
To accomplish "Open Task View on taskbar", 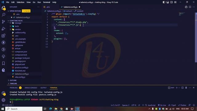I will pos(45,109).
